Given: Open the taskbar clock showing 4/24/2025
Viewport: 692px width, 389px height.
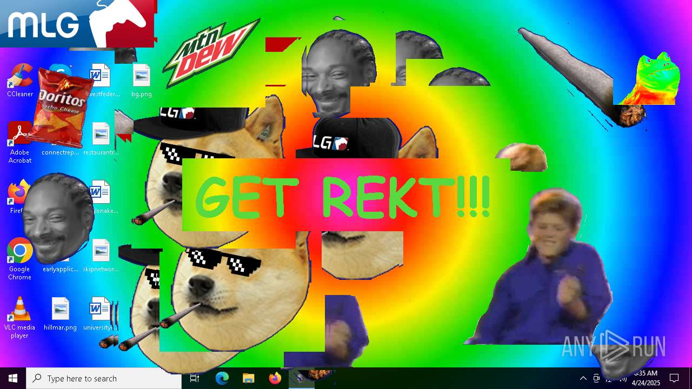Looking at the screenshot, I should click(646, 378).
